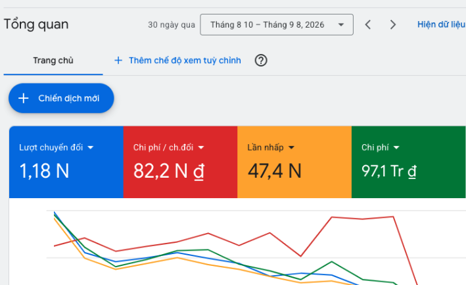Click Thêm chế độ xem tuỳ chỉnh

click(185, 61)
